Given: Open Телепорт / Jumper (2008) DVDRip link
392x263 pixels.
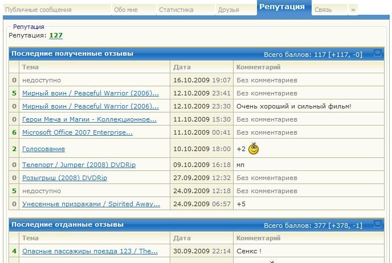Looking at the screenshot, I should tap(79, 165).
